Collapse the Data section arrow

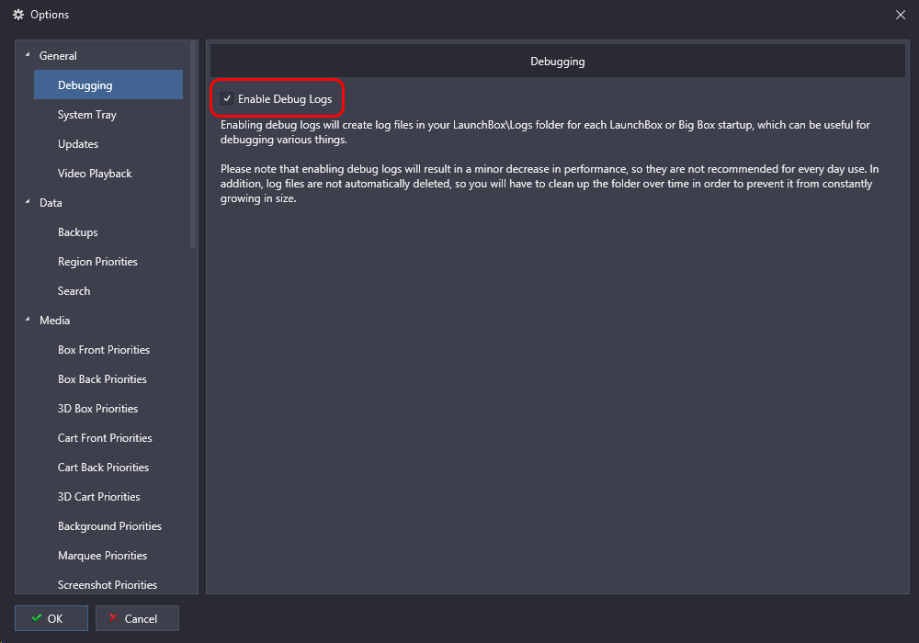28,201
